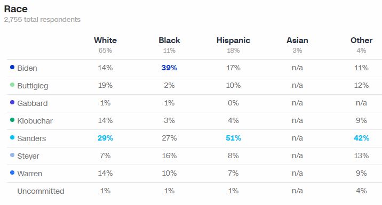
Task: Click the Warren candidate name
Action: coord(30,174)
